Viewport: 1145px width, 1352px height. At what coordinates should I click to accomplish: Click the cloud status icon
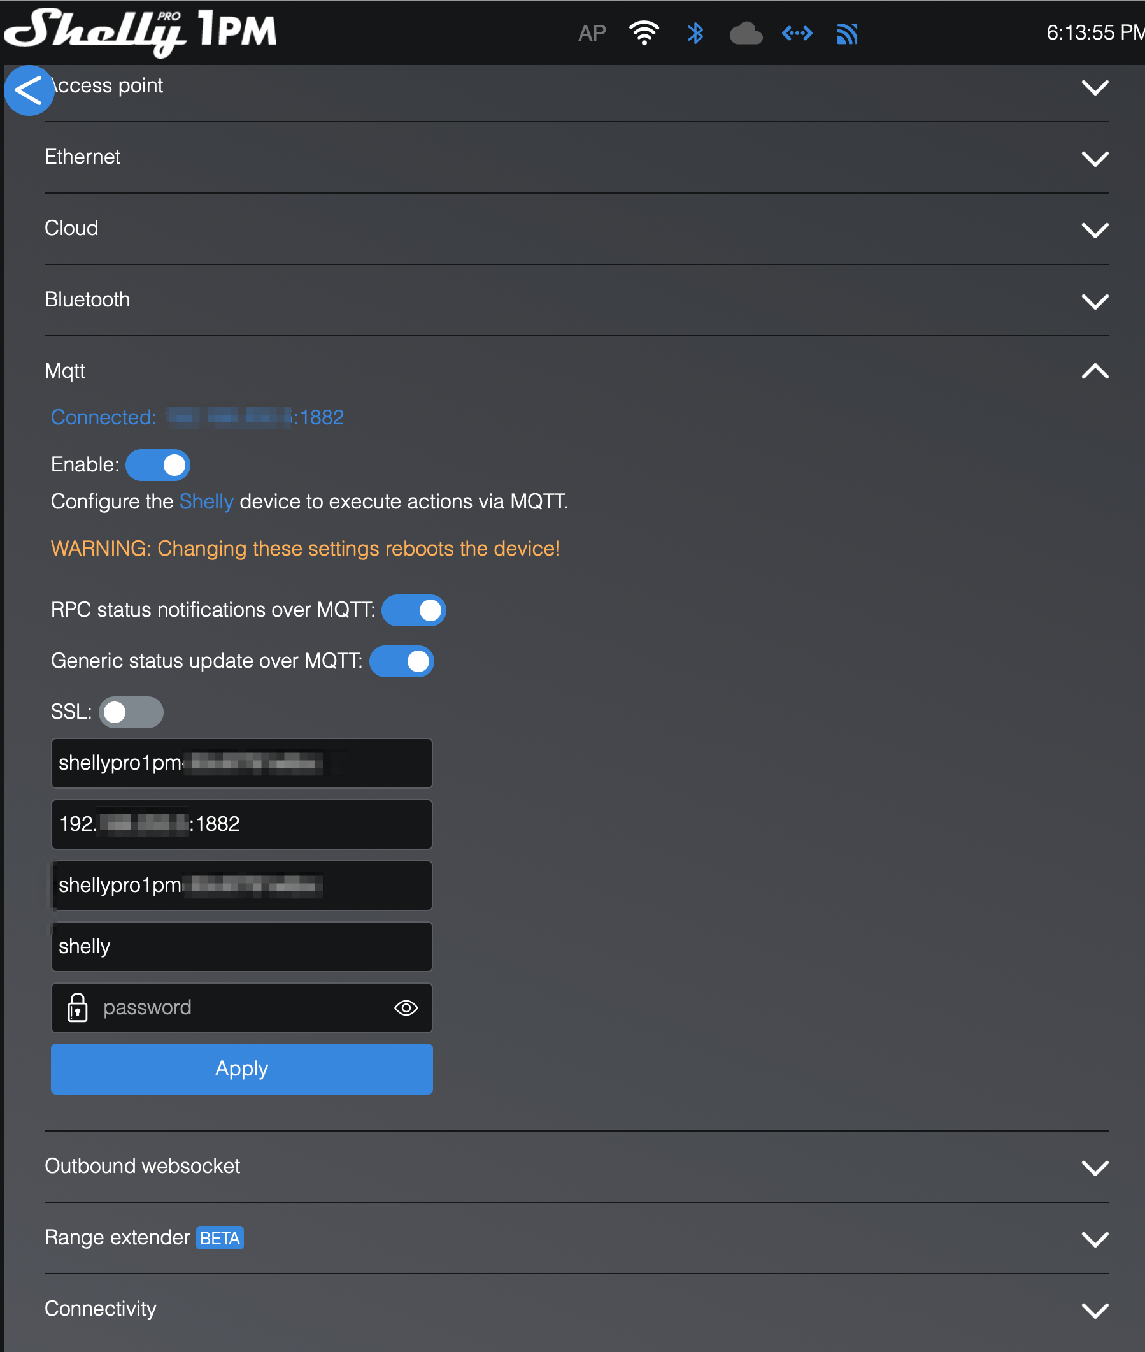(746, 33)
